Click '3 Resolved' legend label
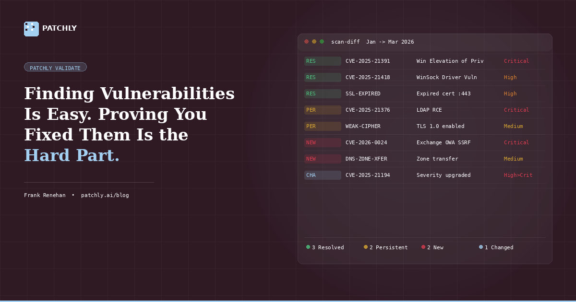Viewport: 576px width, 302px height. 328,247
